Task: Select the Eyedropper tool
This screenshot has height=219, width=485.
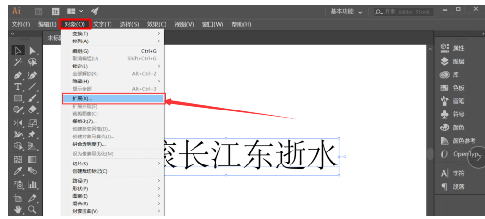Action: click(x=18, y=171)
